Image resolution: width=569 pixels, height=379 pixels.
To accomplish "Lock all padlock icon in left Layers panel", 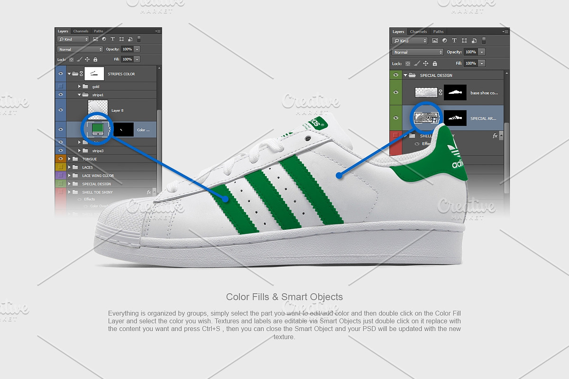I will point(95,60).
